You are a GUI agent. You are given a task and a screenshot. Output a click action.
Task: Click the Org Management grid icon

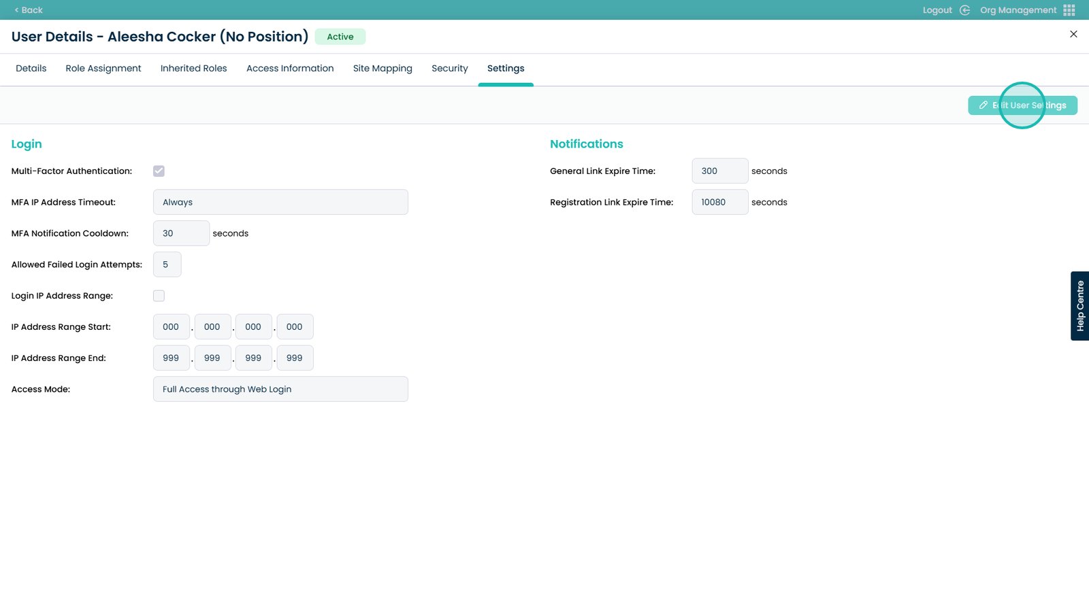[x=1069, y=10]
